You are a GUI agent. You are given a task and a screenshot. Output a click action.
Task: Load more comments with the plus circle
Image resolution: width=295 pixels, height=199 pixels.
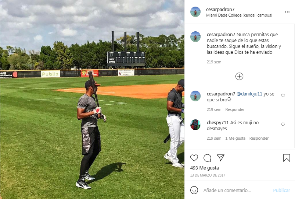pyautogui.click(x=239, y=76)
